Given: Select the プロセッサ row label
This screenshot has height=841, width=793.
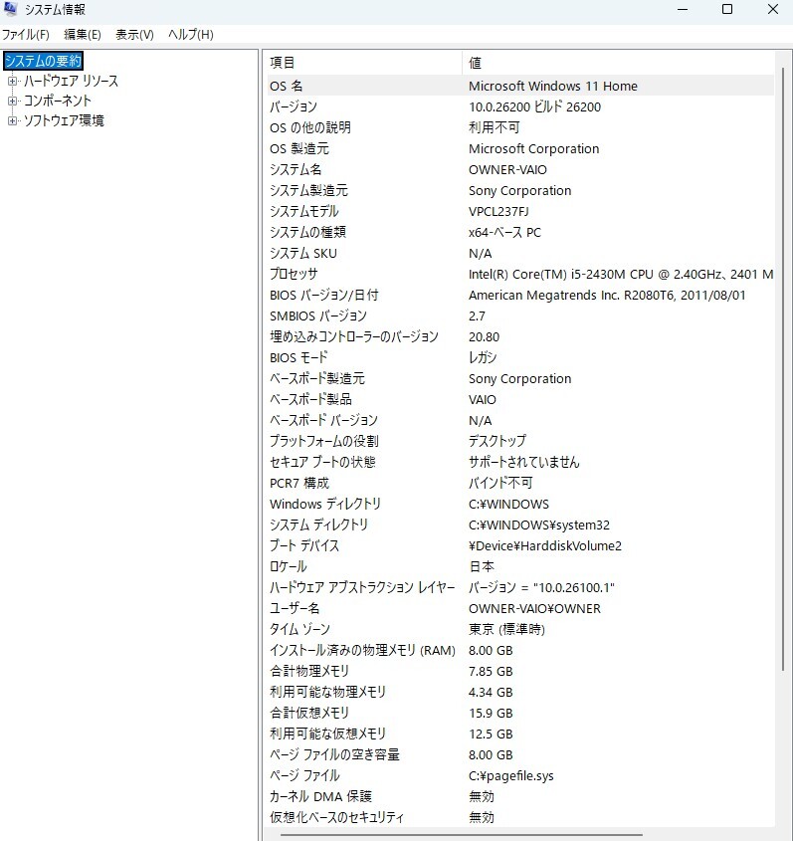Looking at the screenshot, I should (x=294, y=274).
